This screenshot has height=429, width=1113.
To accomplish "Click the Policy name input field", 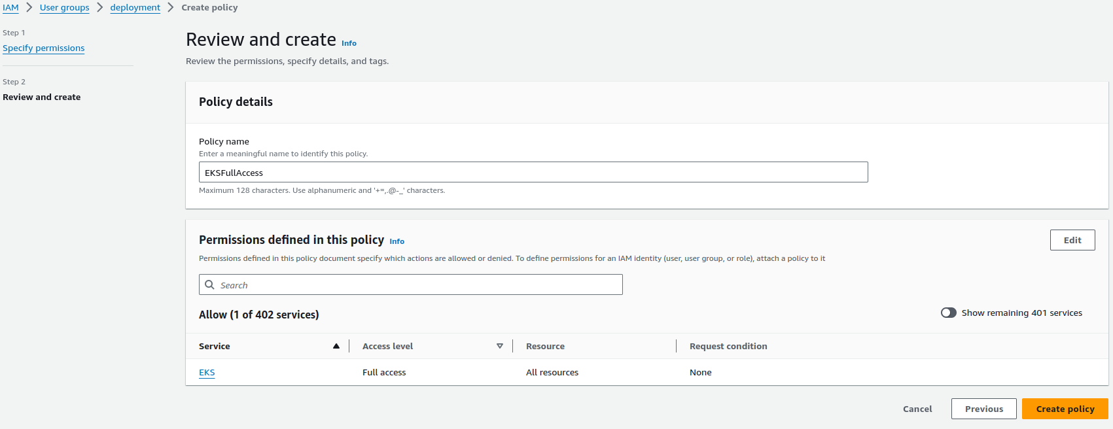I will tap(533, 173).
